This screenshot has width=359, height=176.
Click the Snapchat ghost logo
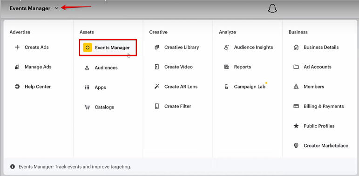[x=272, y=9]
